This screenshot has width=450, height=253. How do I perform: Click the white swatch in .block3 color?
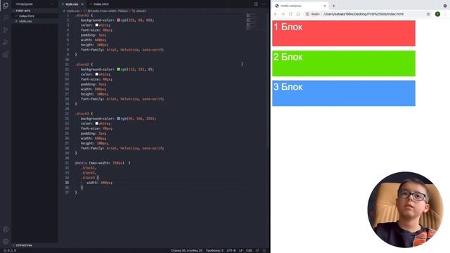pos(97,124)
